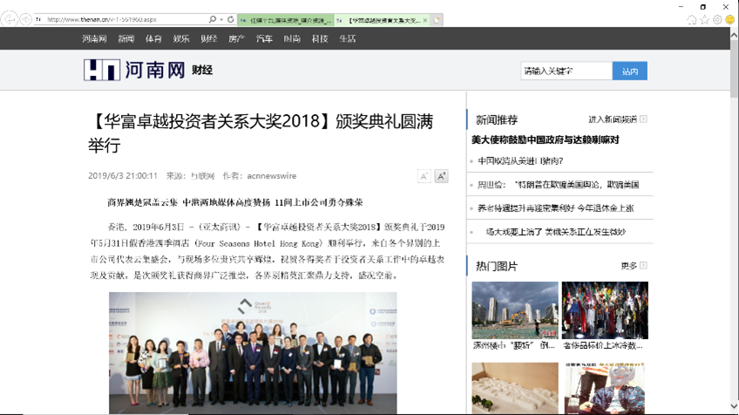
Task: Refresh the page with the reload icon
Action: tap(230, 19)
